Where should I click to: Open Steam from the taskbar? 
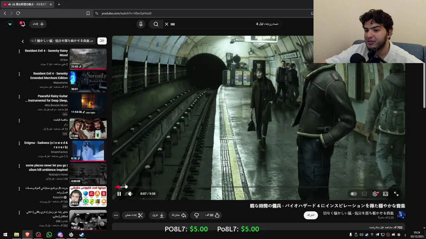[x=82, y=235]
